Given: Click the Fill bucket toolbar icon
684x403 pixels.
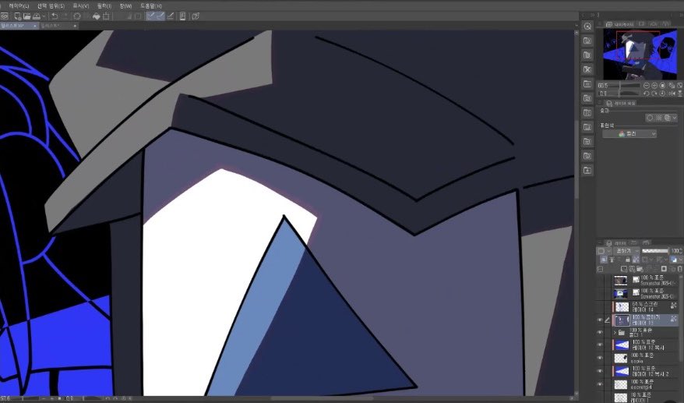Looking at the screenshot, I should point(96,16).
